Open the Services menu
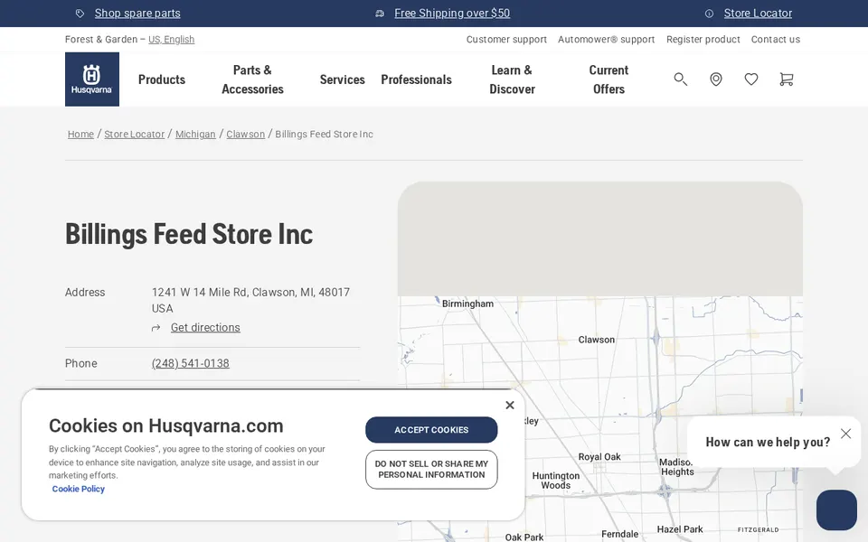The height and width of the screenshot is (542, 868). (x=342, y=79)
